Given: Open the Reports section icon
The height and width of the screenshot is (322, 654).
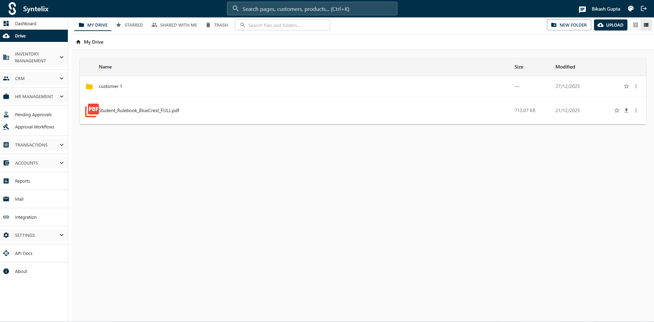Looking at the screenshot, I should [x=6, y=181].
